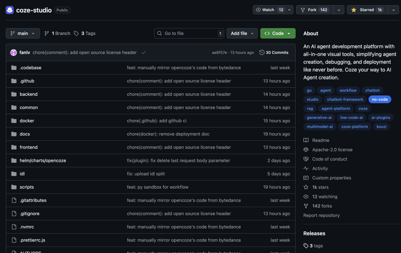This screenshot has height=253, width=401.
Task: Click the coze-studio repository avatar icon
Action: coord(10,10)
